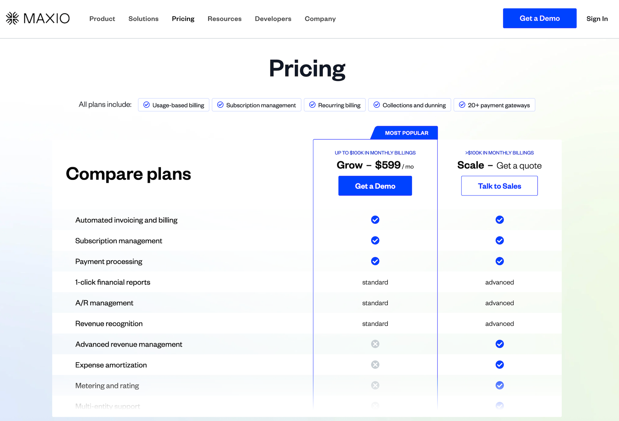Click the Sign In link
The image size is (619, 421).
click(597, 19)
